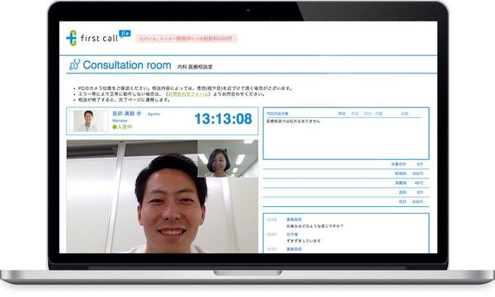Select the Consultation room heading
495x297 pixels.
coord(127,65)
